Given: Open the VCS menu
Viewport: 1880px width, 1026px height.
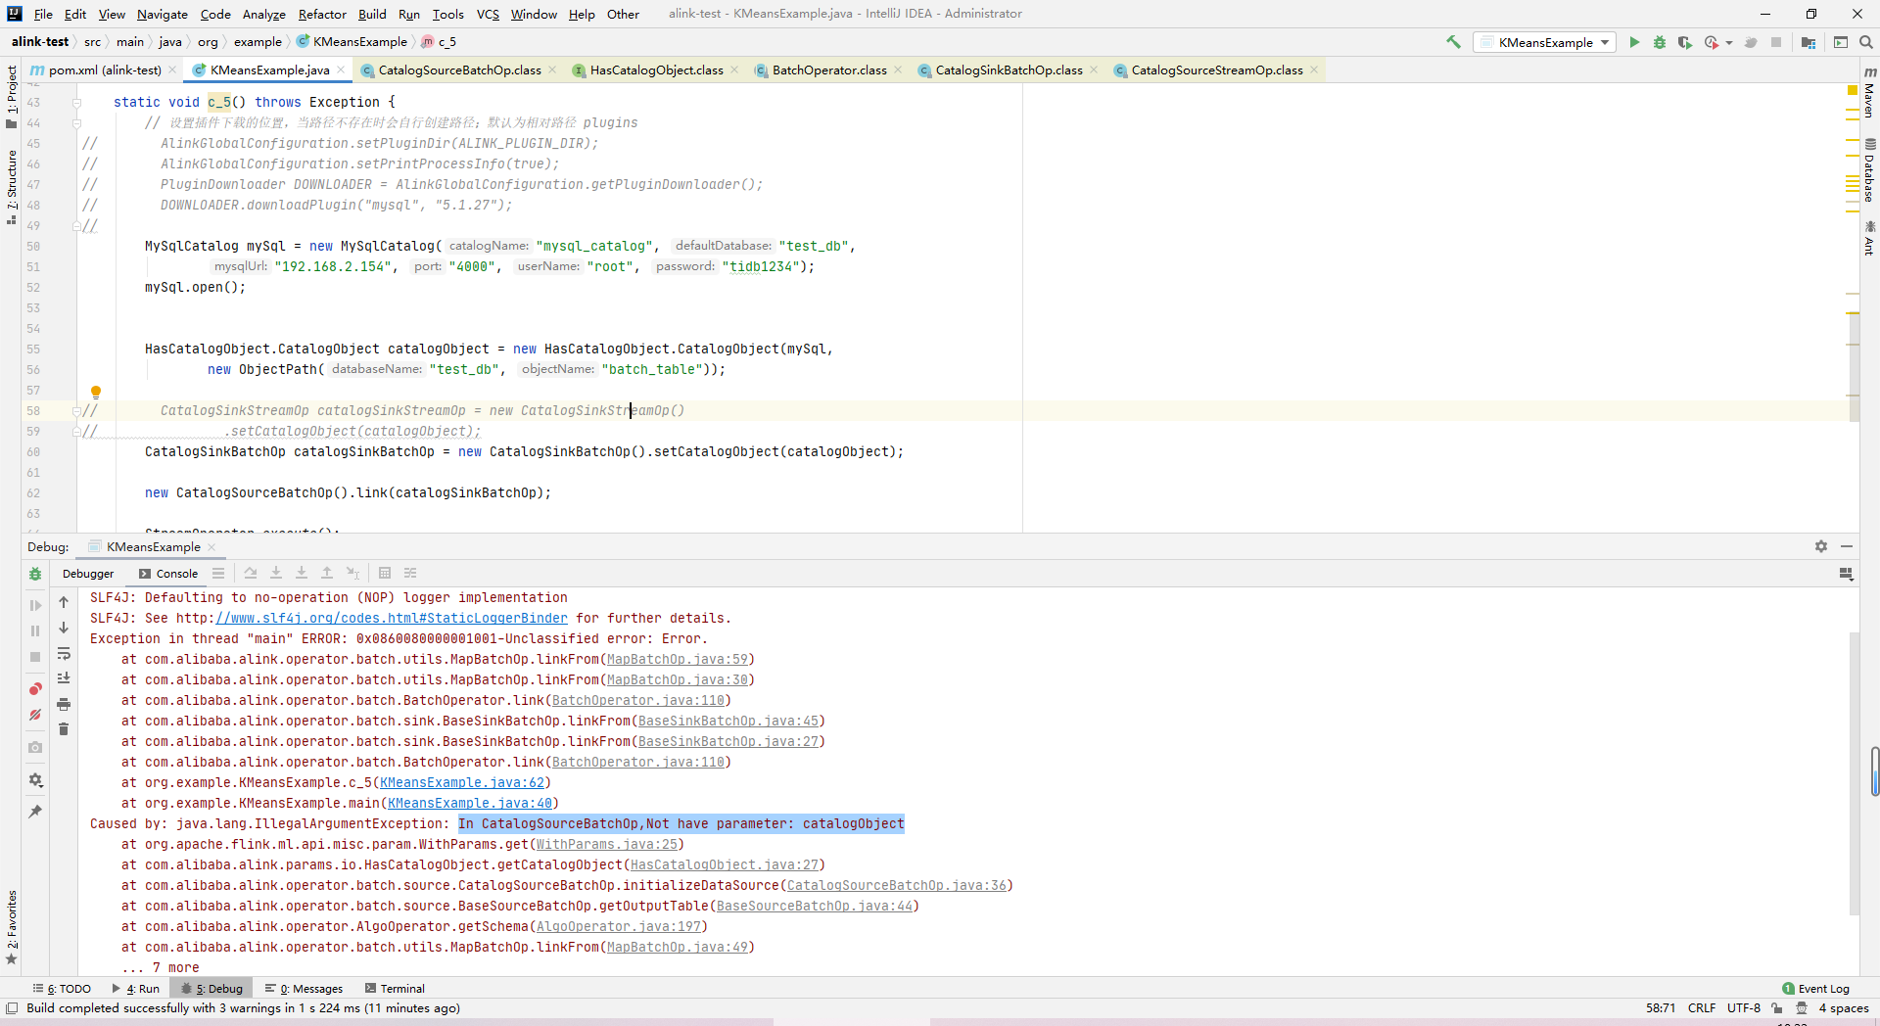Looking at the screenshot, I should [488, 14].
